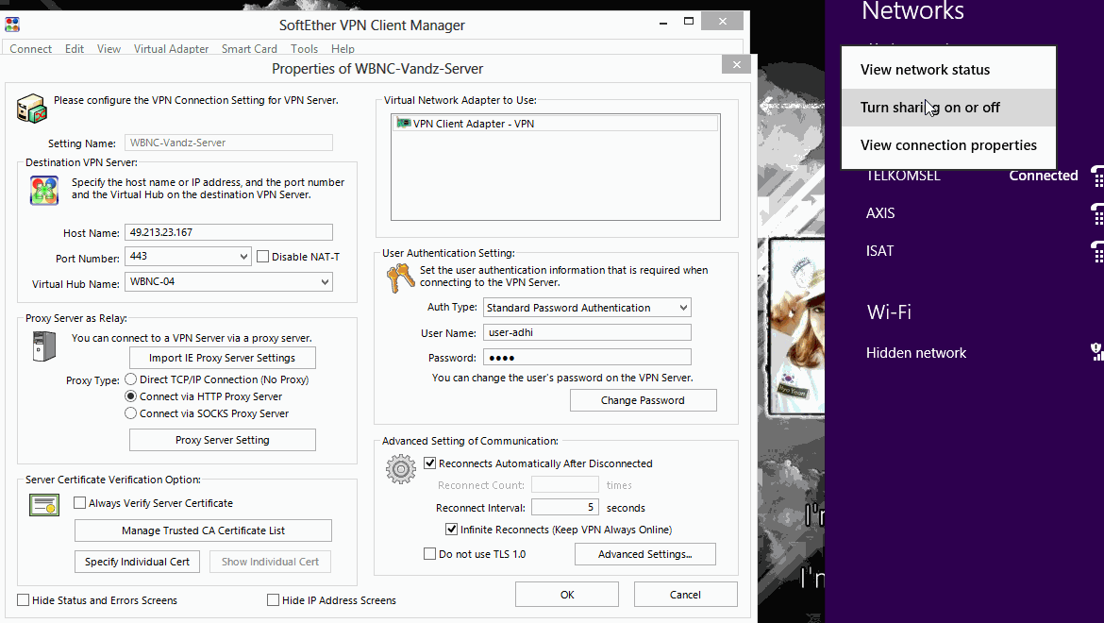The height and width of the screenshot is (623, 1104).
Task: Confirm with the OK button
Action: pos(567,594)
